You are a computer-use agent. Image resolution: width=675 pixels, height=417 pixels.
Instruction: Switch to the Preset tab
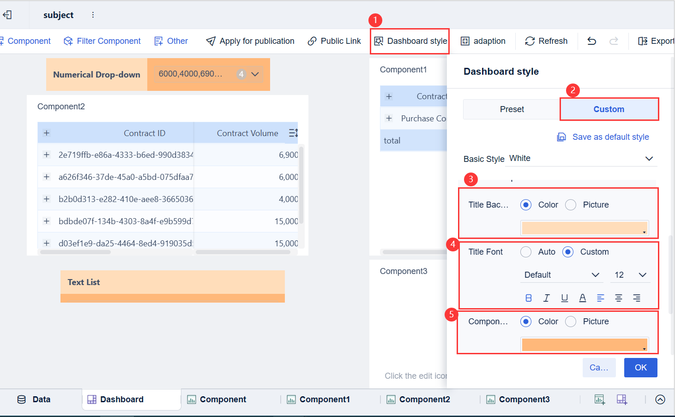click(x=512, y=109)
